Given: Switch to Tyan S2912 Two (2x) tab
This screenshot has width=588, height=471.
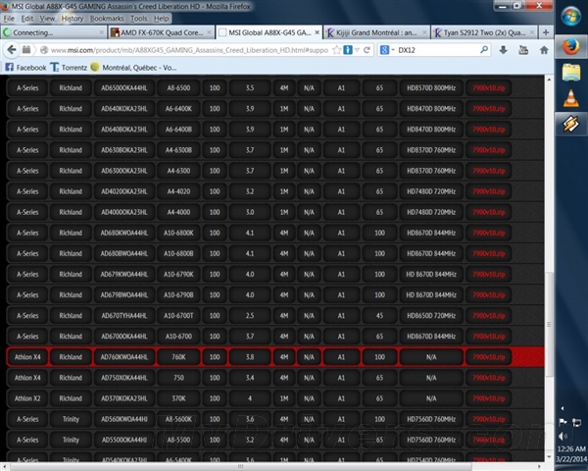Looking at the screenshot, I should pyautogui.click(x=484, y=32).
